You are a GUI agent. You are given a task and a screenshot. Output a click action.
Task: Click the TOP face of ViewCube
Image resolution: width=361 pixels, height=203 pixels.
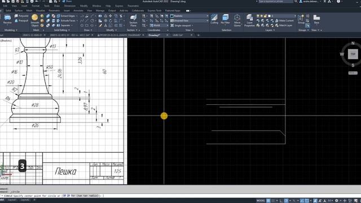353,54
